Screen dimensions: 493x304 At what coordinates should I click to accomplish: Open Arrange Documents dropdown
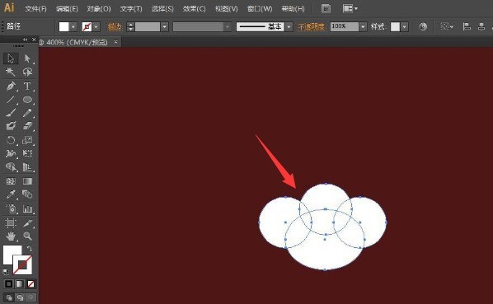(350, 9)
